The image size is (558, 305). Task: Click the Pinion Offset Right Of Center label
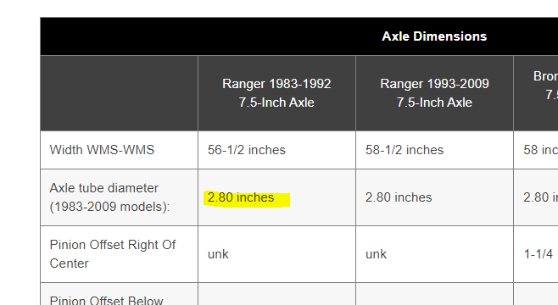[113, 254]
